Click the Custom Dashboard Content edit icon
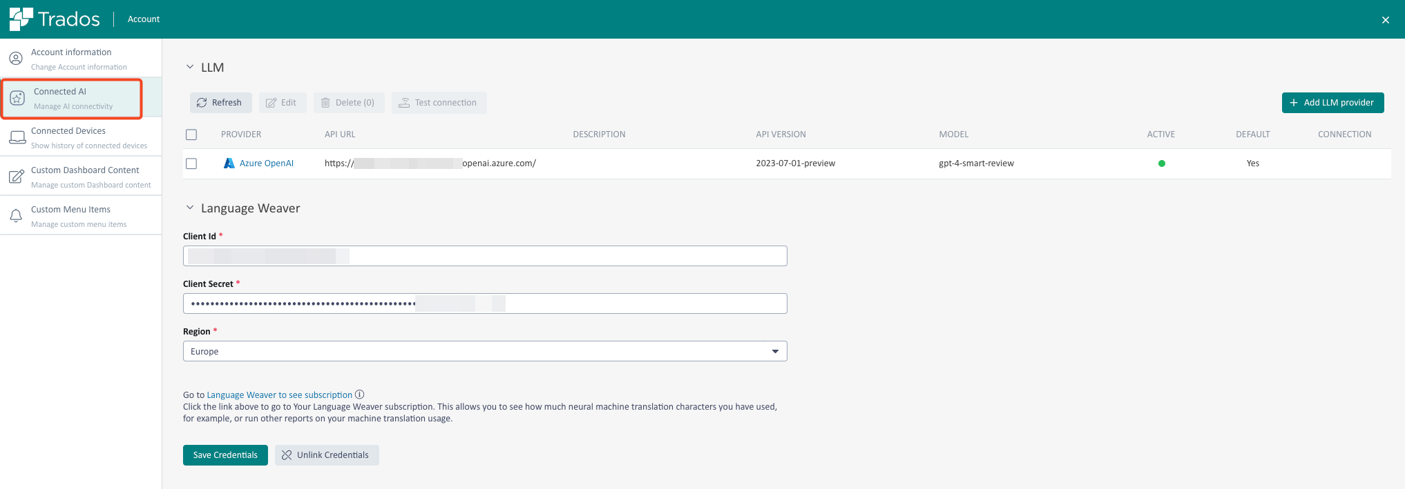 [17, 177]
